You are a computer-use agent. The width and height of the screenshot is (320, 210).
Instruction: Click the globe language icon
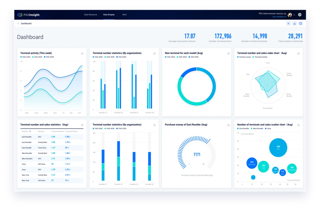coord(300,15)
